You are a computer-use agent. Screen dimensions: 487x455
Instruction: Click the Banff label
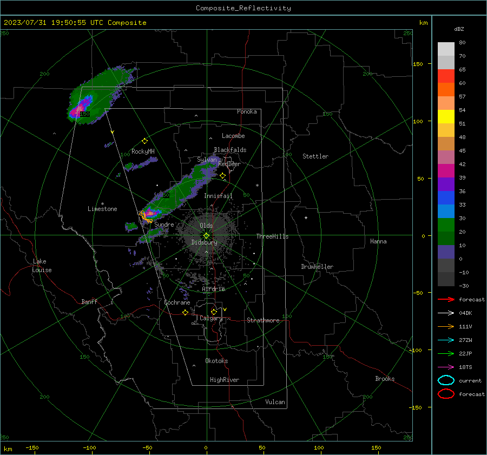click(89, 301)
